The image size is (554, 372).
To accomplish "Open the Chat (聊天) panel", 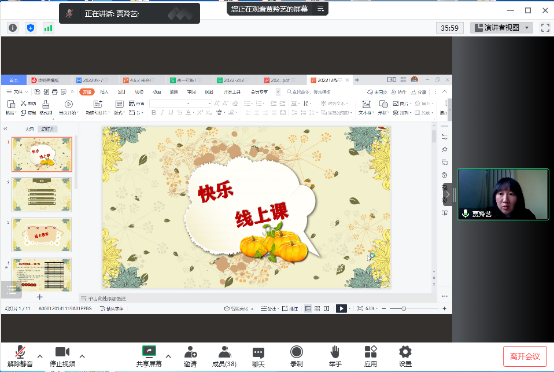I will tap(258, 352).
